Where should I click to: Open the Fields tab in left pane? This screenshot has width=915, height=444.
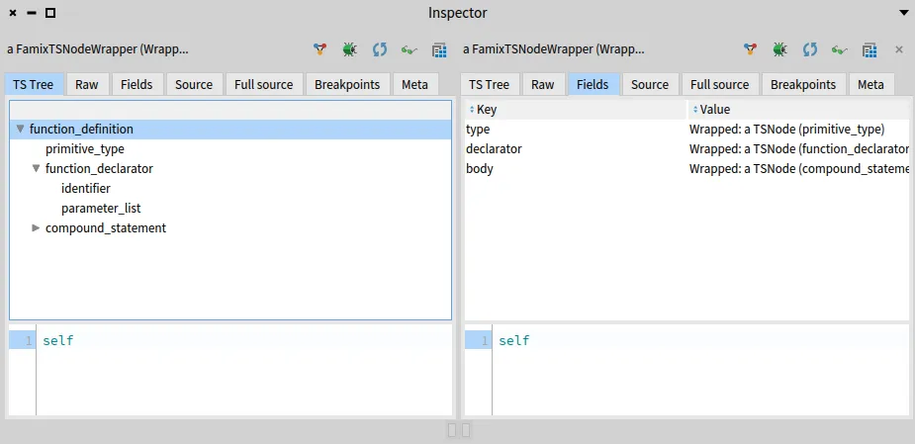point(137,85)
